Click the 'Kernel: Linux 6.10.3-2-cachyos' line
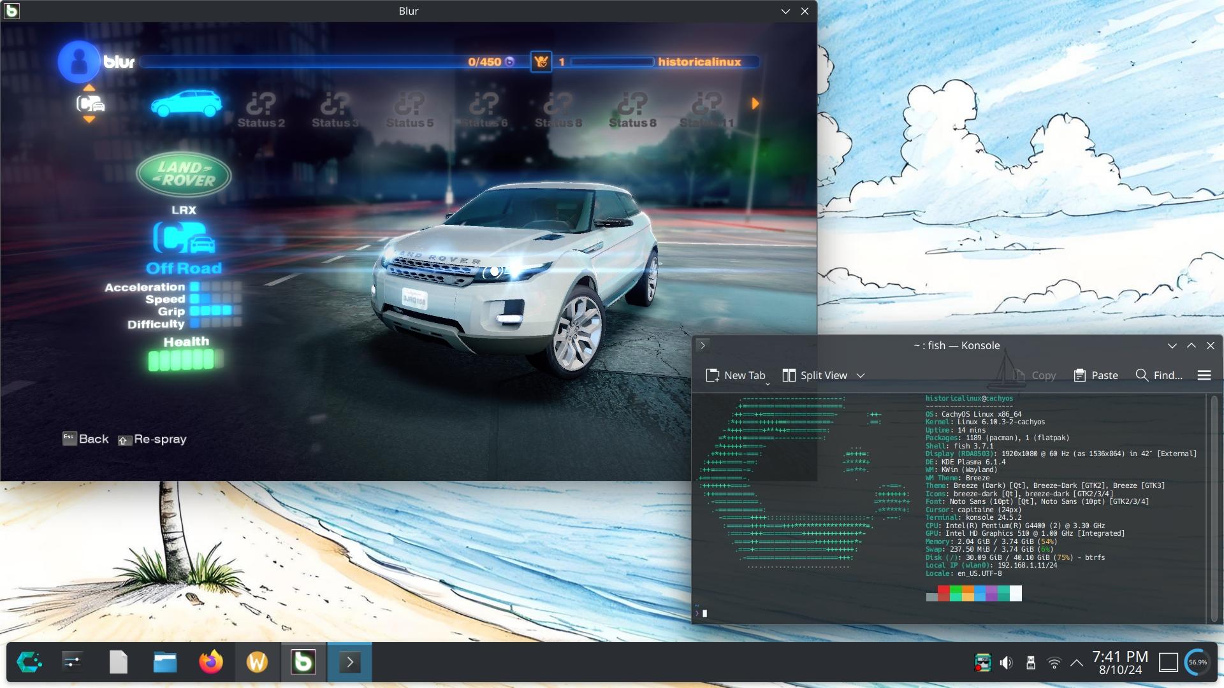This screenshot has width=1224, height=688. (x=985, y=422)
